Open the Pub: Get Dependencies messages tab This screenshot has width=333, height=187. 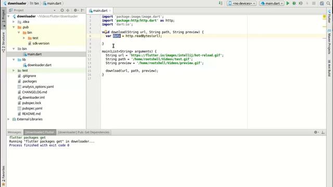pos(84,132)
